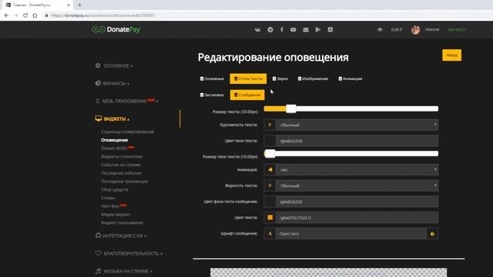This screenshot has height=277, width=493.
Task: Open the App Store icon in header
Action: click(330, 29)
